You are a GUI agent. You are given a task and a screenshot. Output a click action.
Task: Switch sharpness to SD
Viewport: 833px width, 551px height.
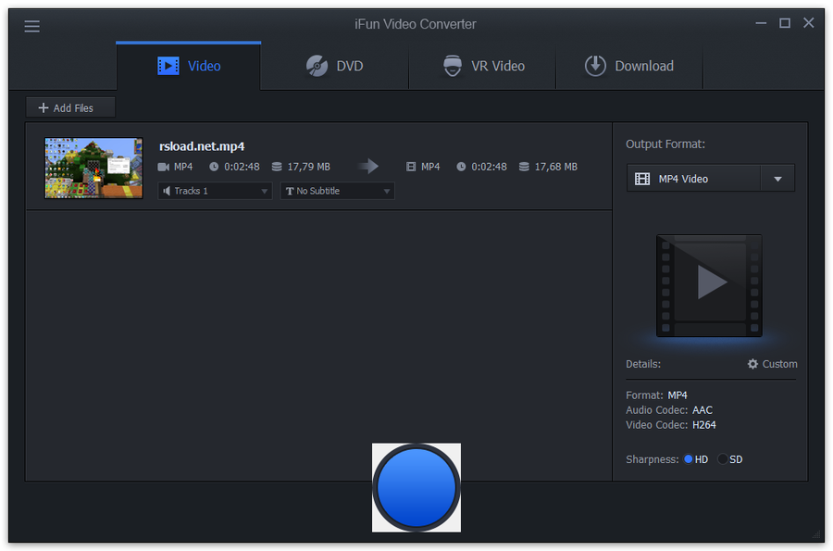click(721, 458)
